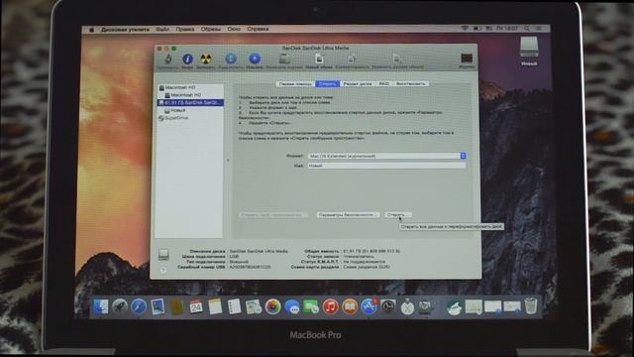Open the App Store in the Dock
The width and height of the screenshot is (634, 357).
[369, 306]
